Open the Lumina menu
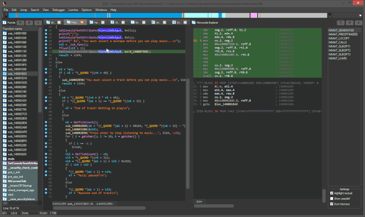The image size is (365, 217). coord(73,9)
